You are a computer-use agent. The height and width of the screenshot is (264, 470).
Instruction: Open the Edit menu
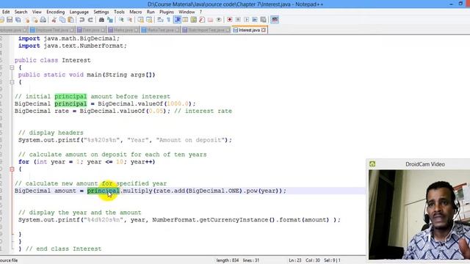click(x=6, y=12)
